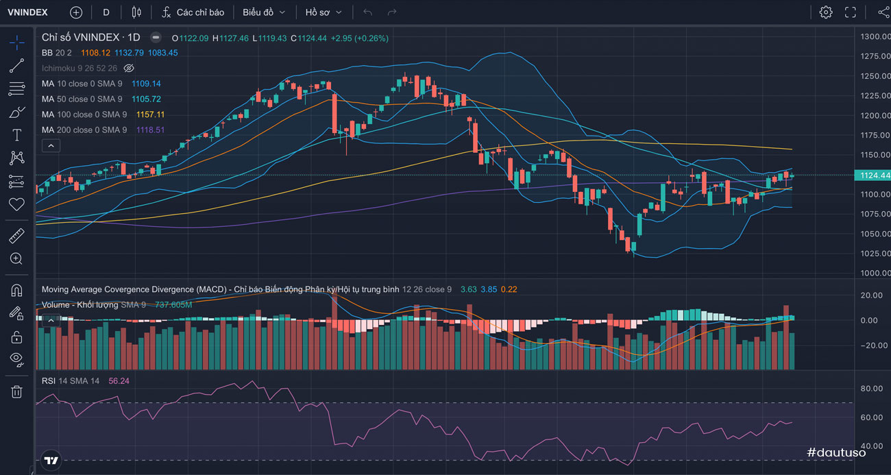The image size is (891, 475).
Task: Add a symbol with the plus circle icon
Action: point(76,12)
